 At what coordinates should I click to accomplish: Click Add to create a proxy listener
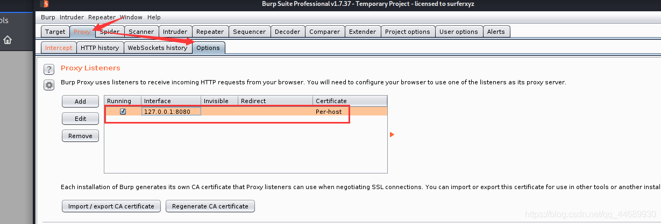pyautogui.click(x=80, y=101)
